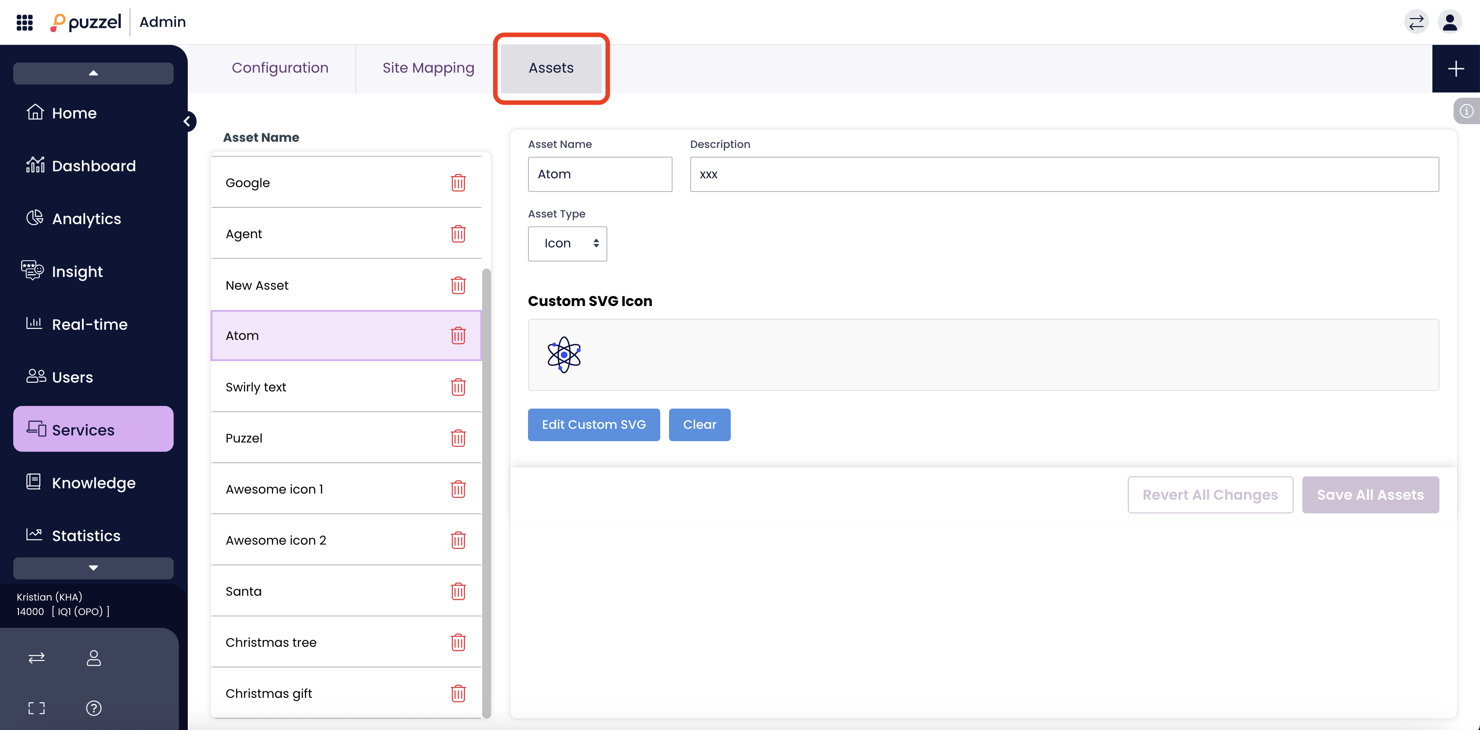Delete the Google asset with trash icon
Image resolution: width=1480 pixels, height=730 pixels.
[x=458, y=182]
